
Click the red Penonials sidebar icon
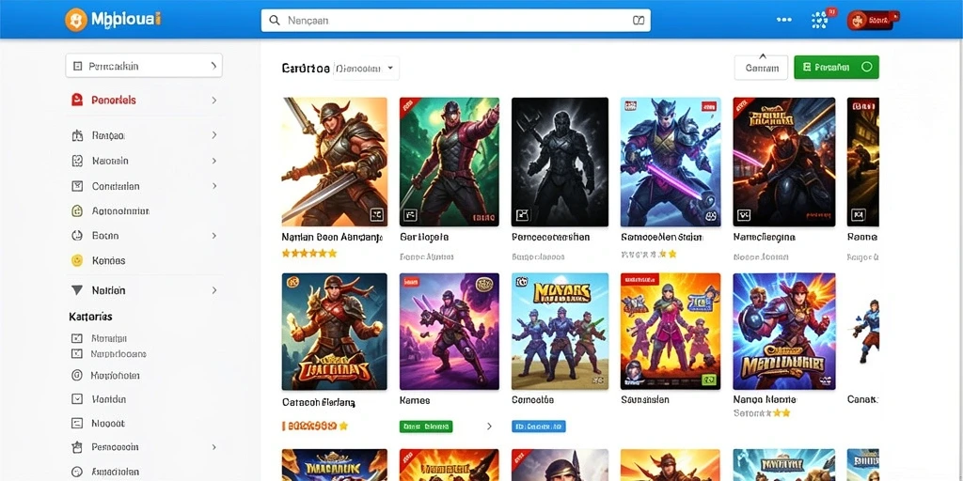(77, 100)
